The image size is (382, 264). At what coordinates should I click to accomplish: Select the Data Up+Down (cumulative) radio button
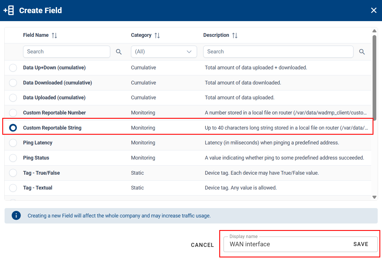point(13,68)
